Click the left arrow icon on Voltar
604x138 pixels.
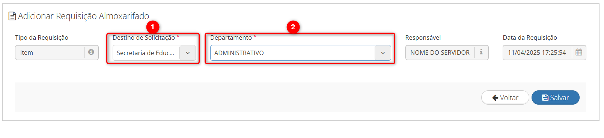click(x=495, y=98)
